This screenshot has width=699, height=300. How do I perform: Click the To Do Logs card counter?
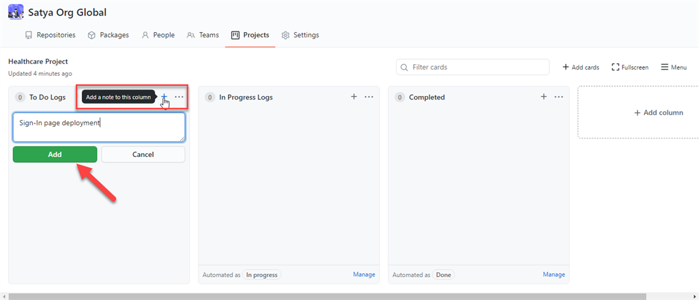(x=20, y=97)
